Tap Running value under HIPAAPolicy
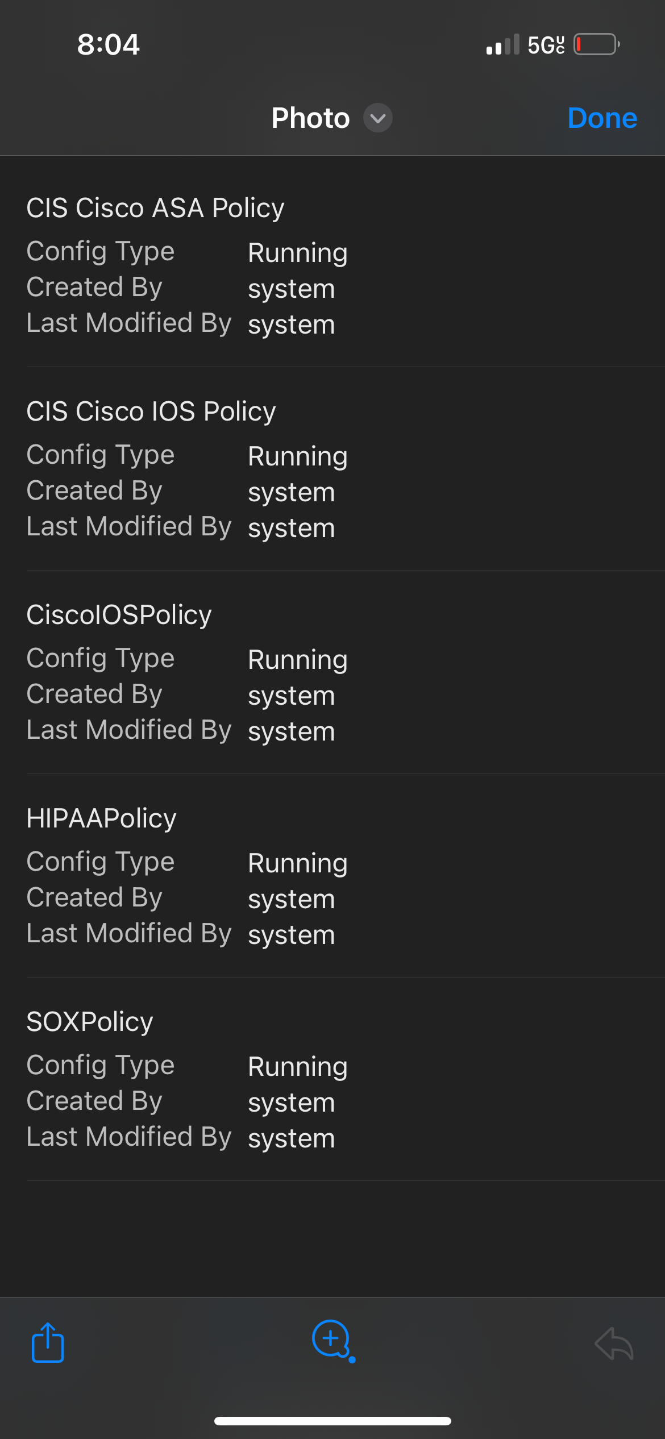665x1439 pixels. click(x=297, y=863)
